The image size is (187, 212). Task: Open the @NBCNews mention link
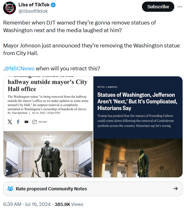click(x=20, y=68)
